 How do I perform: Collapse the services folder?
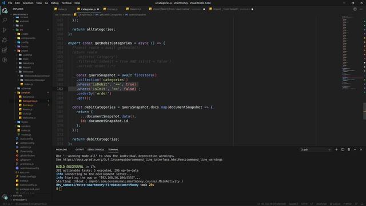tap(26, 93)
